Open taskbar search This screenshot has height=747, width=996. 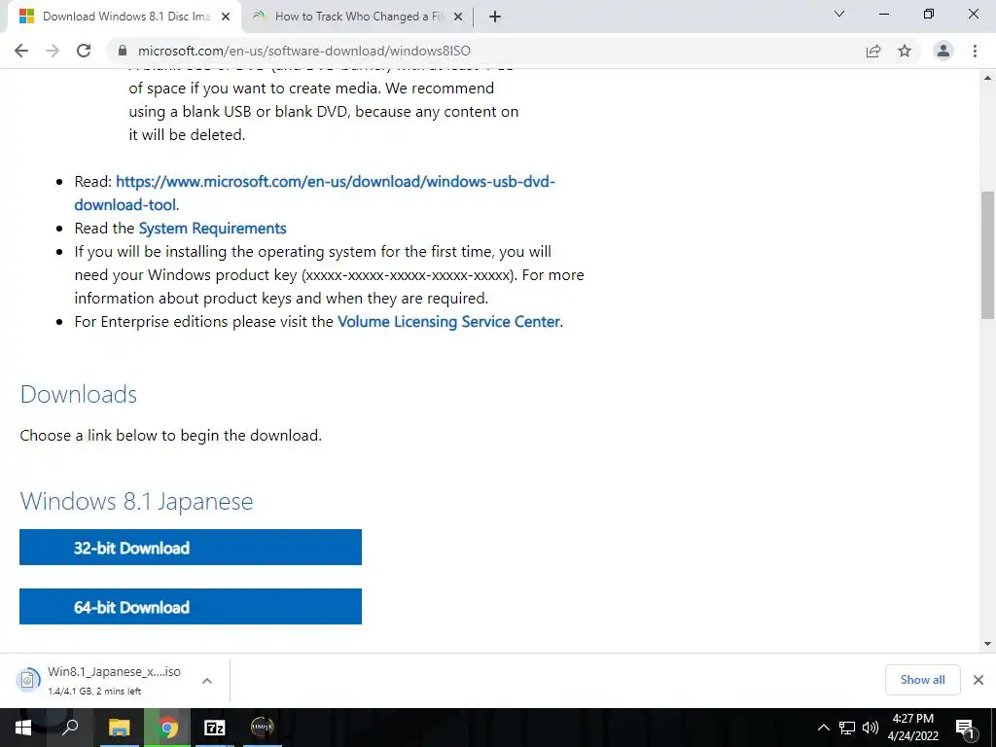tap(70, 728)
